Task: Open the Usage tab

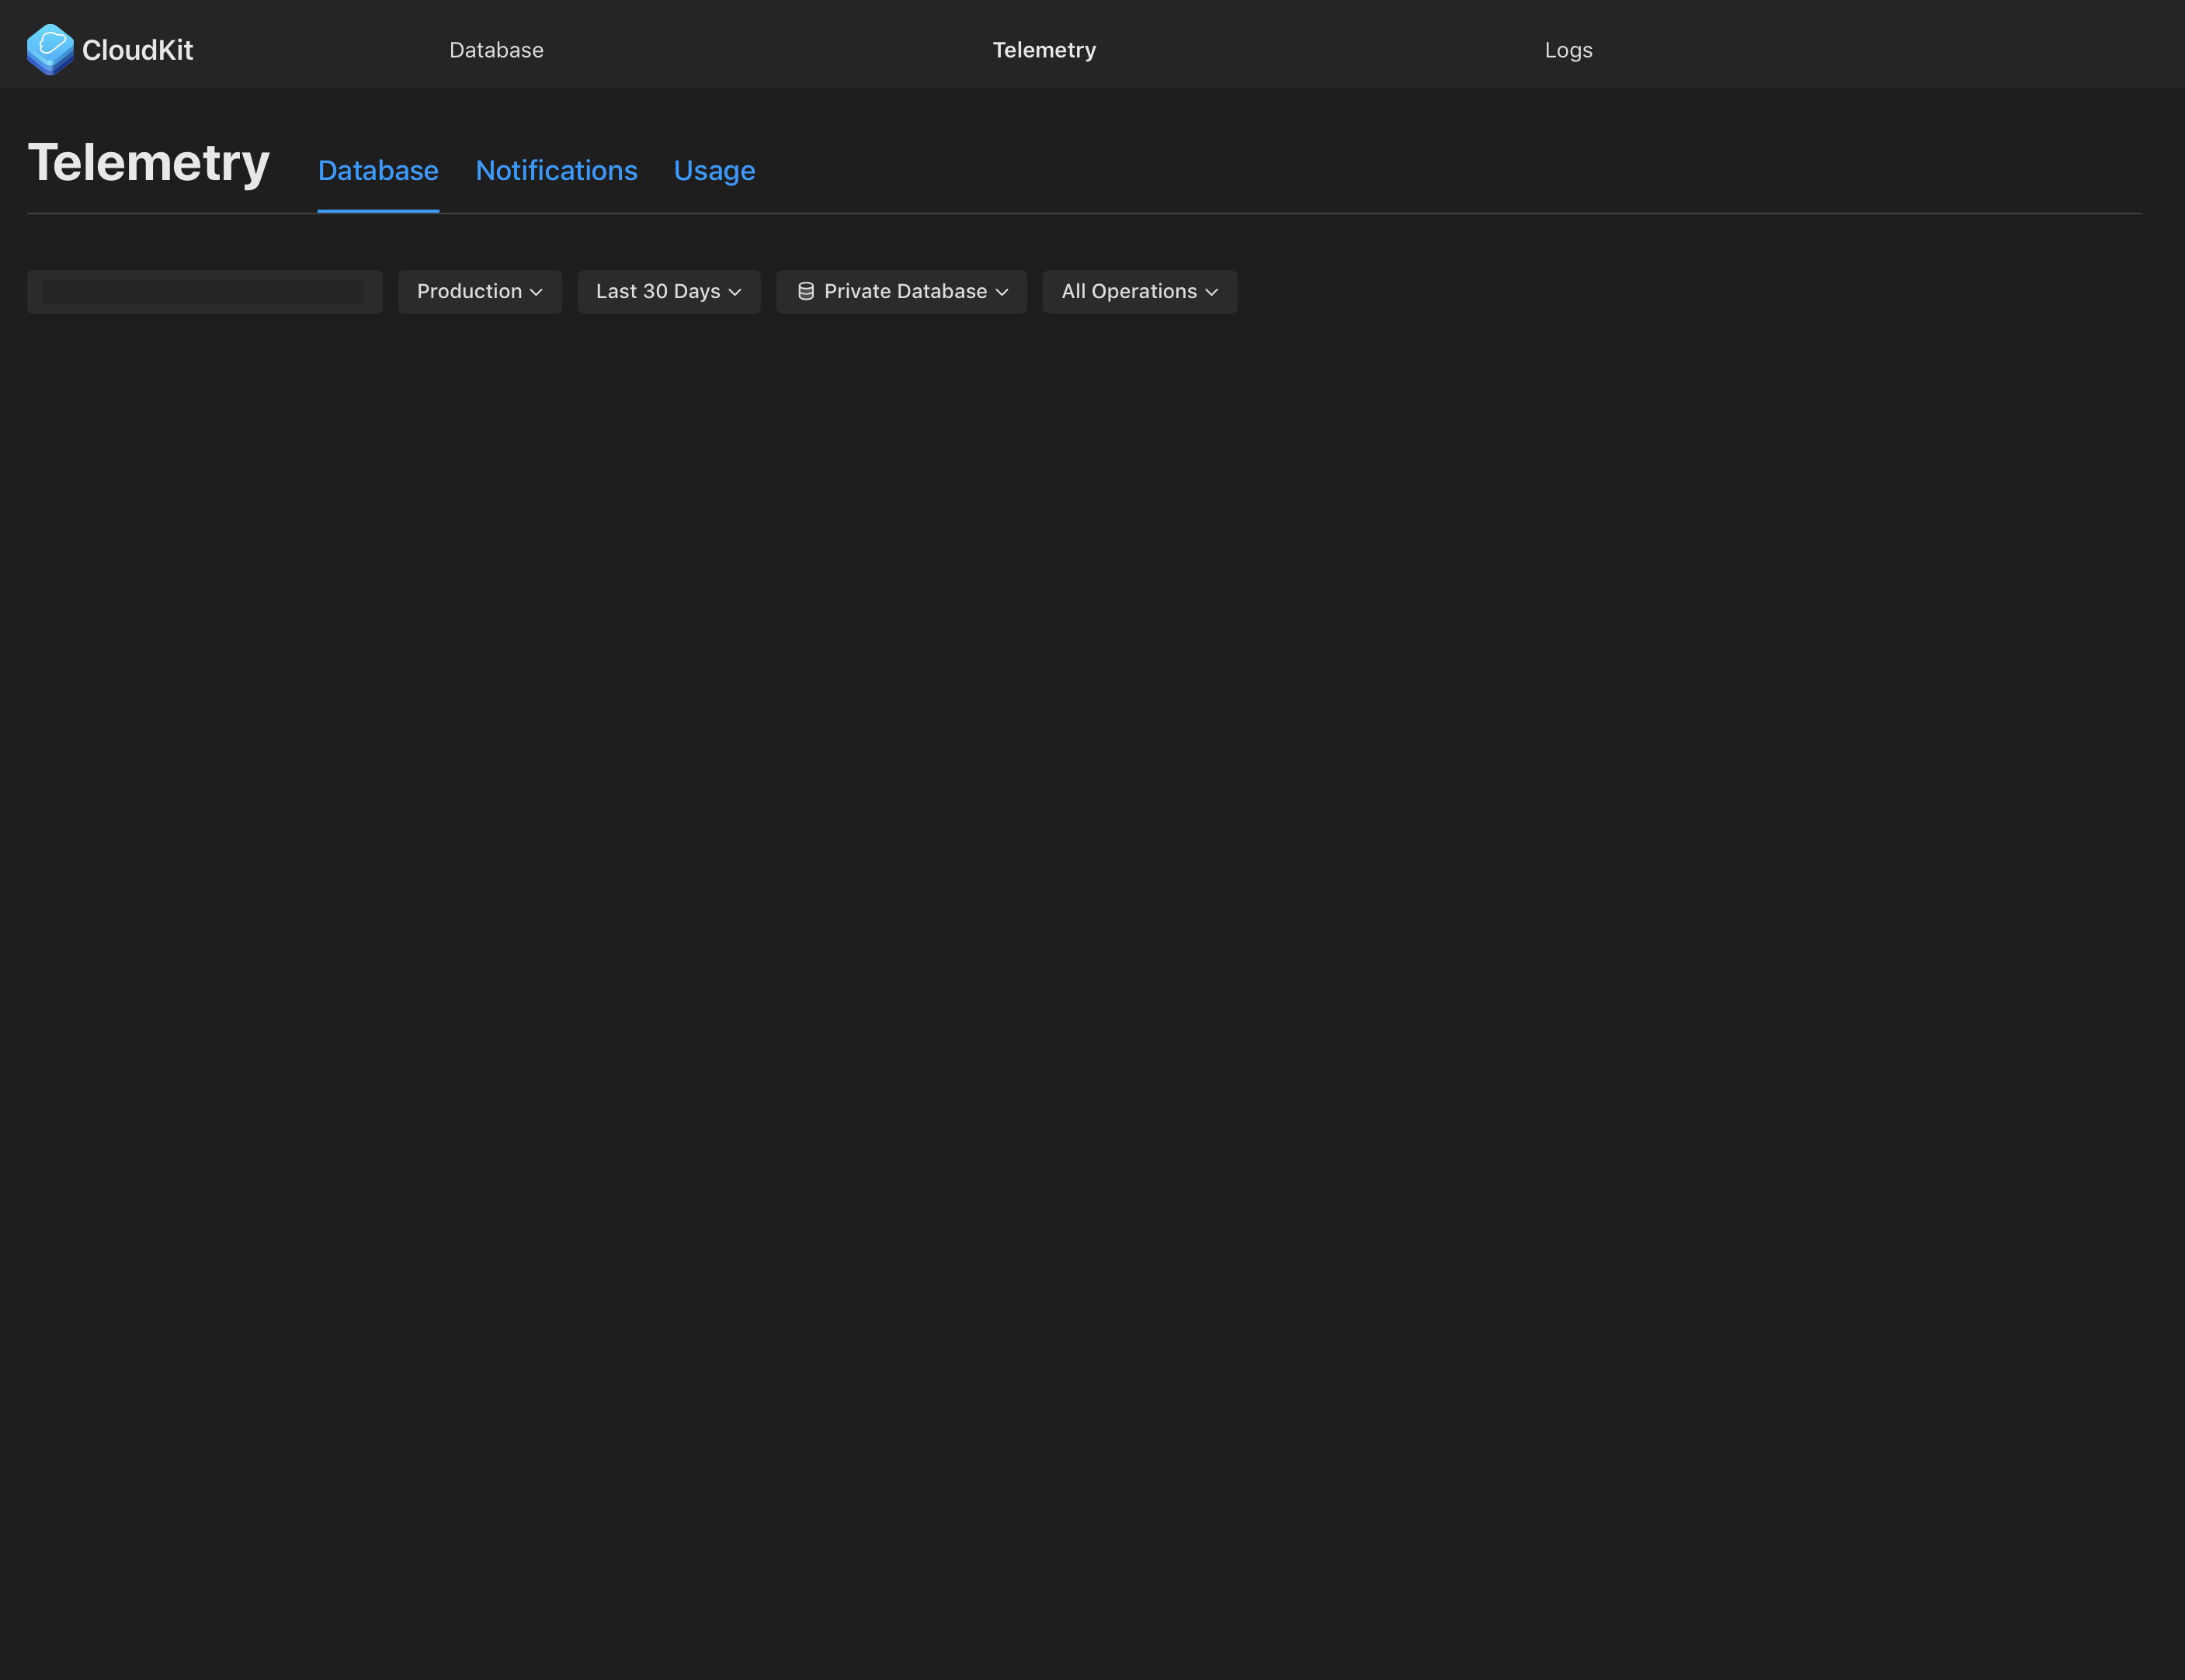Action: (714, 171)
